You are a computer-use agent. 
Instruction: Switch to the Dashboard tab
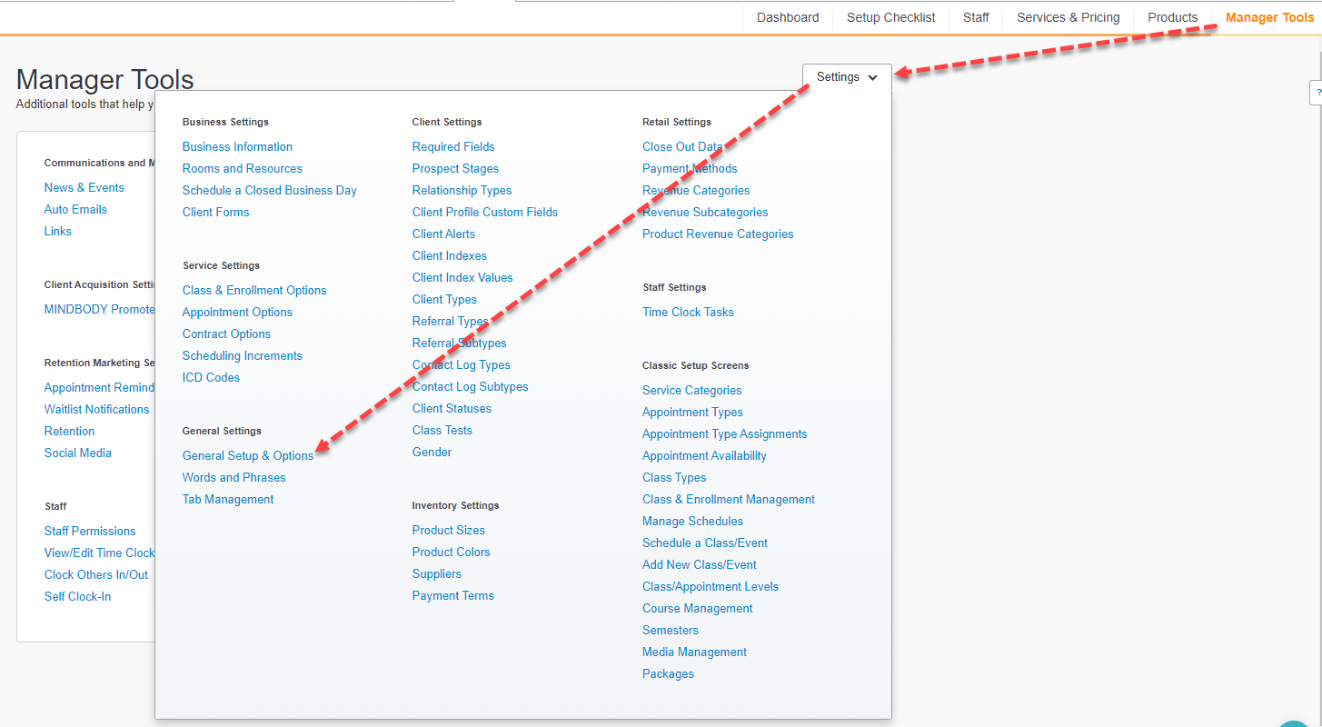click(x=787, y=17)
